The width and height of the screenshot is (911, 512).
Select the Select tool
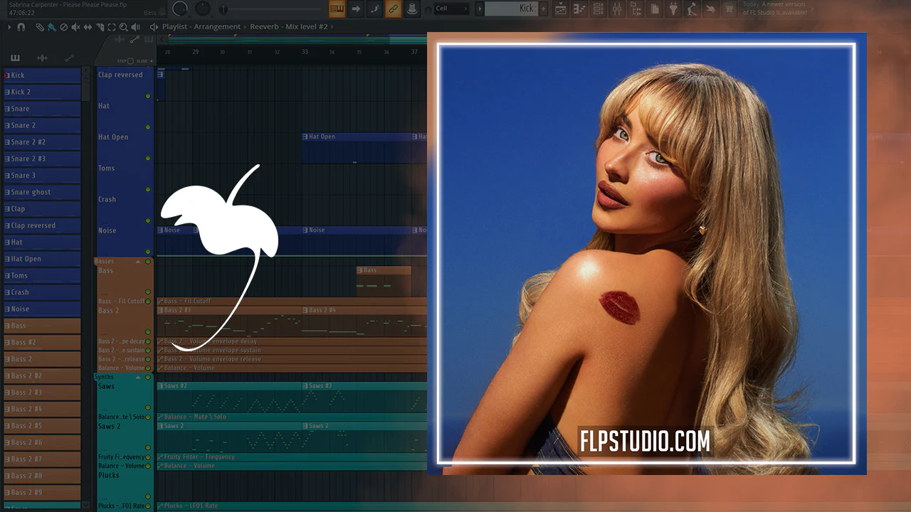(x=112, y=27)
